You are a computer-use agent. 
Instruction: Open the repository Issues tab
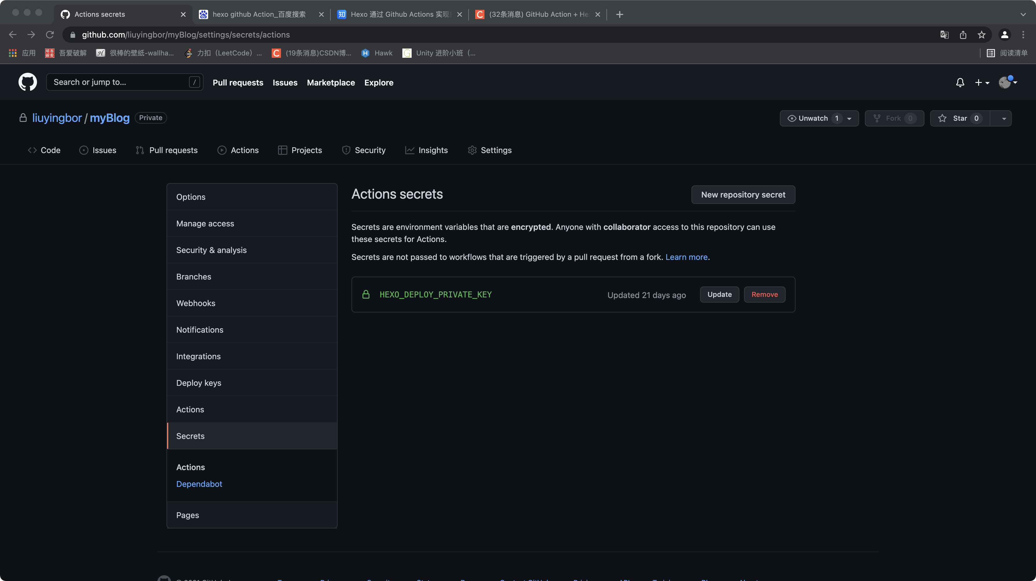tap(98, 150)
